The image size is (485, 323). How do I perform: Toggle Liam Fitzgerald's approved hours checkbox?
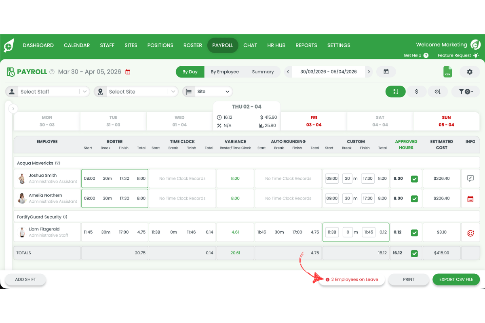click(414, 233)
